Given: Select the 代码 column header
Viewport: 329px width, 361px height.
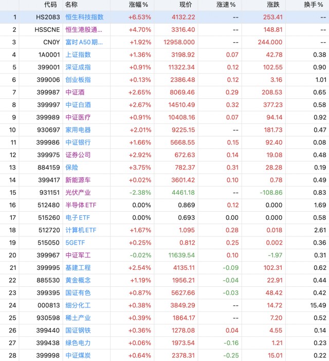Looking at the screenshot, I should [50, 5].
